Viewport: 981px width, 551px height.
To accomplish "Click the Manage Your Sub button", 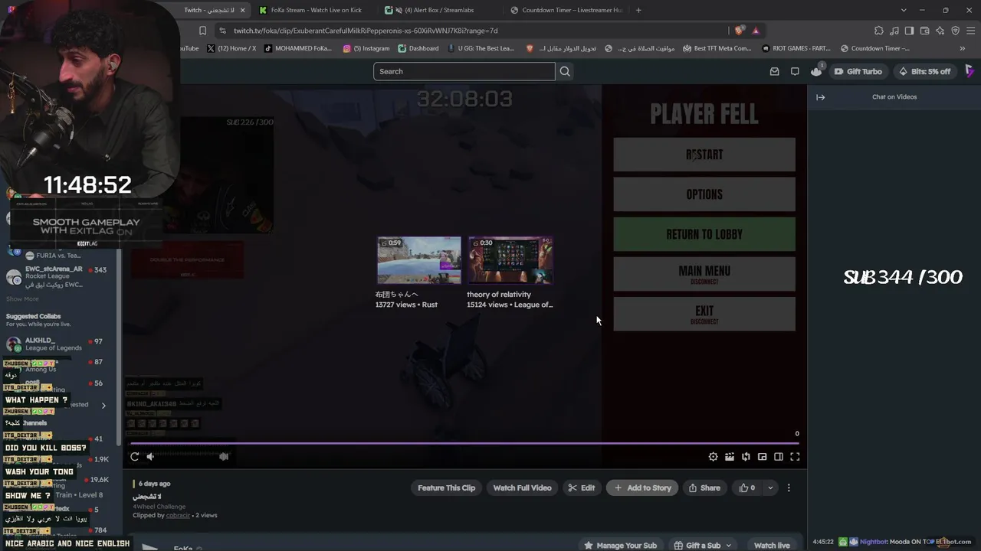I will 621,546.
